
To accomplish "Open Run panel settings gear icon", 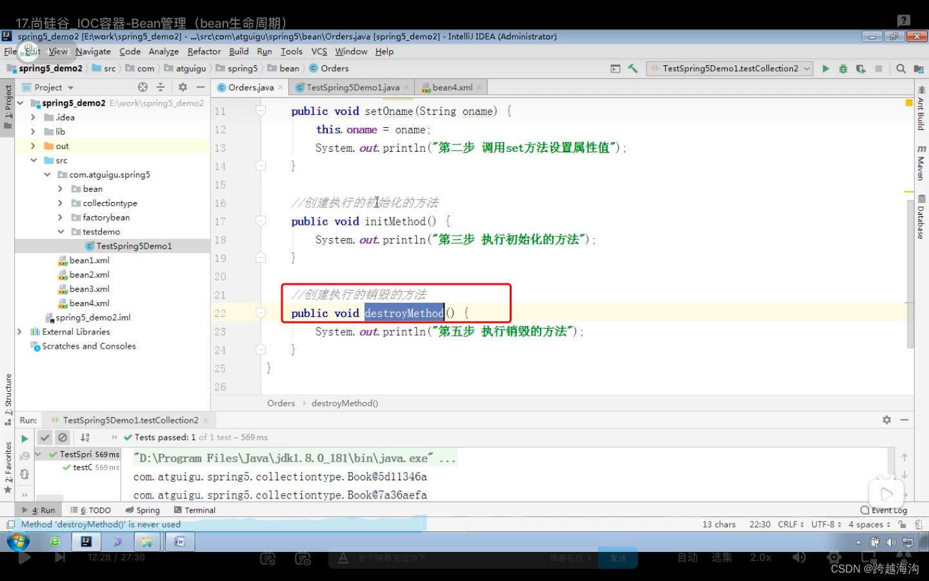I will point(886,420).
